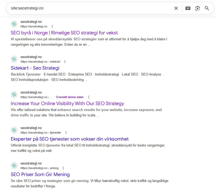This screenshot has width=217, height=193.
Task: Click favicon of the tjenester result
Action: (14, 130)
